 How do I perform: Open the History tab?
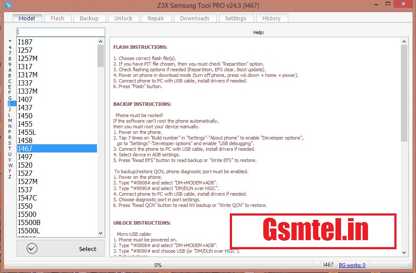click(271, 18)
